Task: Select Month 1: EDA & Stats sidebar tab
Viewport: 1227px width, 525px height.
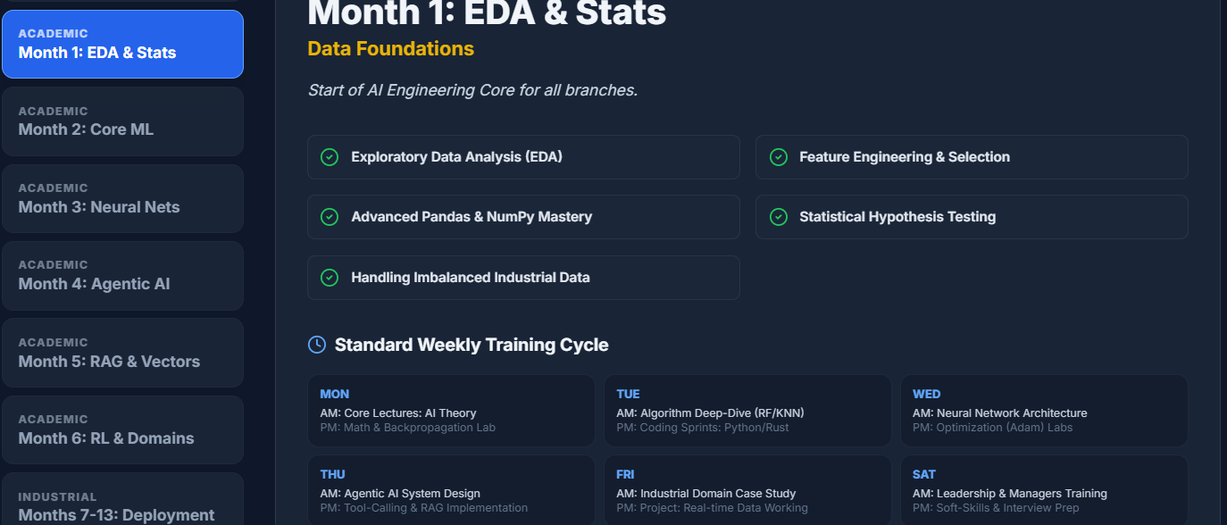Action: coord(122,45)
